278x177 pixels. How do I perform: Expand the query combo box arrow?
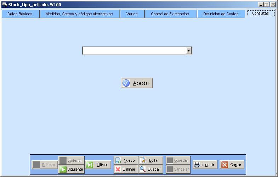[x=188, y=51]
